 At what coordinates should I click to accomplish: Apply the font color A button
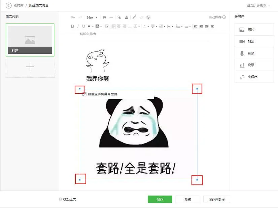(x=89, y=26)
